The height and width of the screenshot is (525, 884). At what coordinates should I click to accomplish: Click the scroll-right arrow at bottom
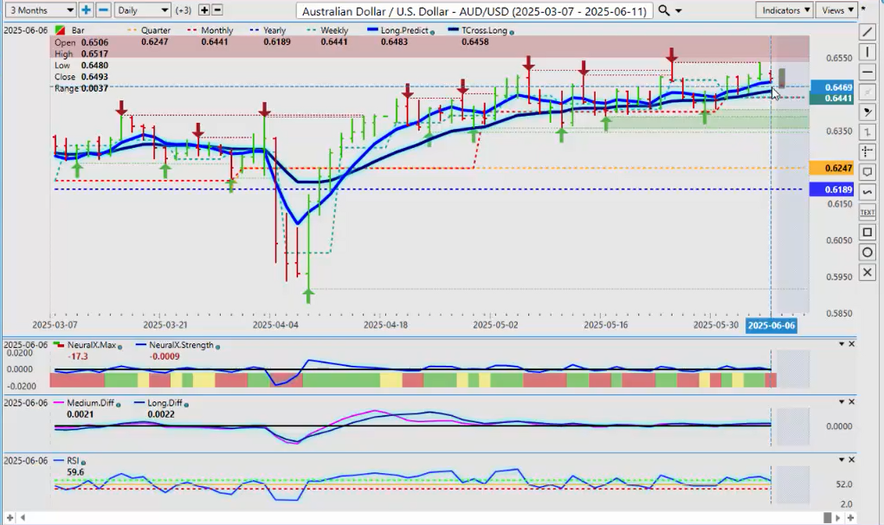coord(838,517)
